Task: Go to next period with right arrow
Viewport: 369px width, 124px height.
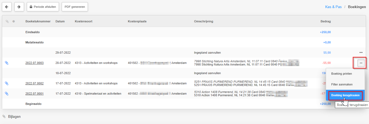Action: pos(19,7)
